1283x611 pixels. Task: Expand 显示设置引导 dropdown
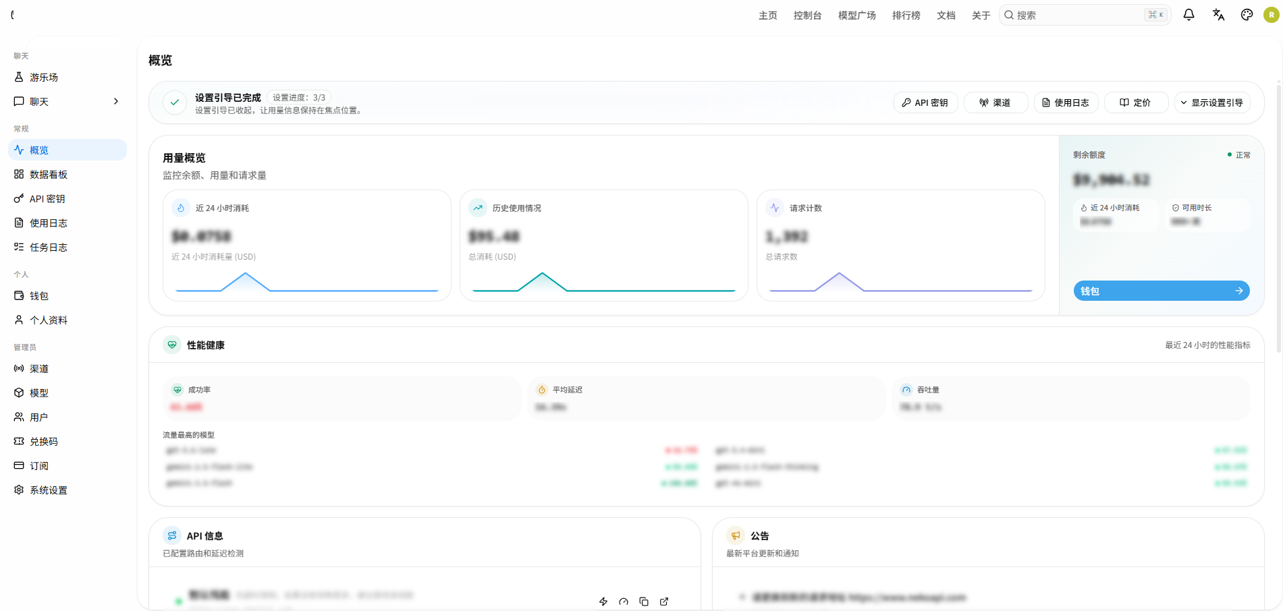(x=1212, y=103)
